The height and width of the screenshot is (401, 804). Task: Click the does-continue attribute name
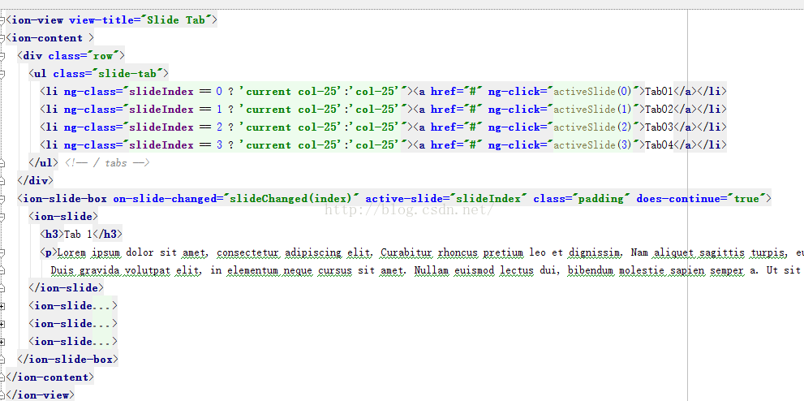point(679,198)
